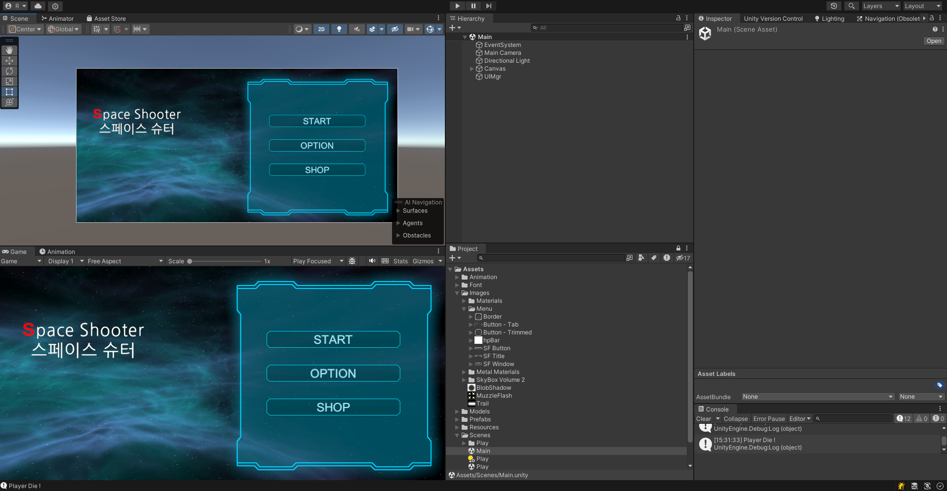Pause playback with the Pause button
947x491 pixels.
pyautogui.click(x=473, y=6)
